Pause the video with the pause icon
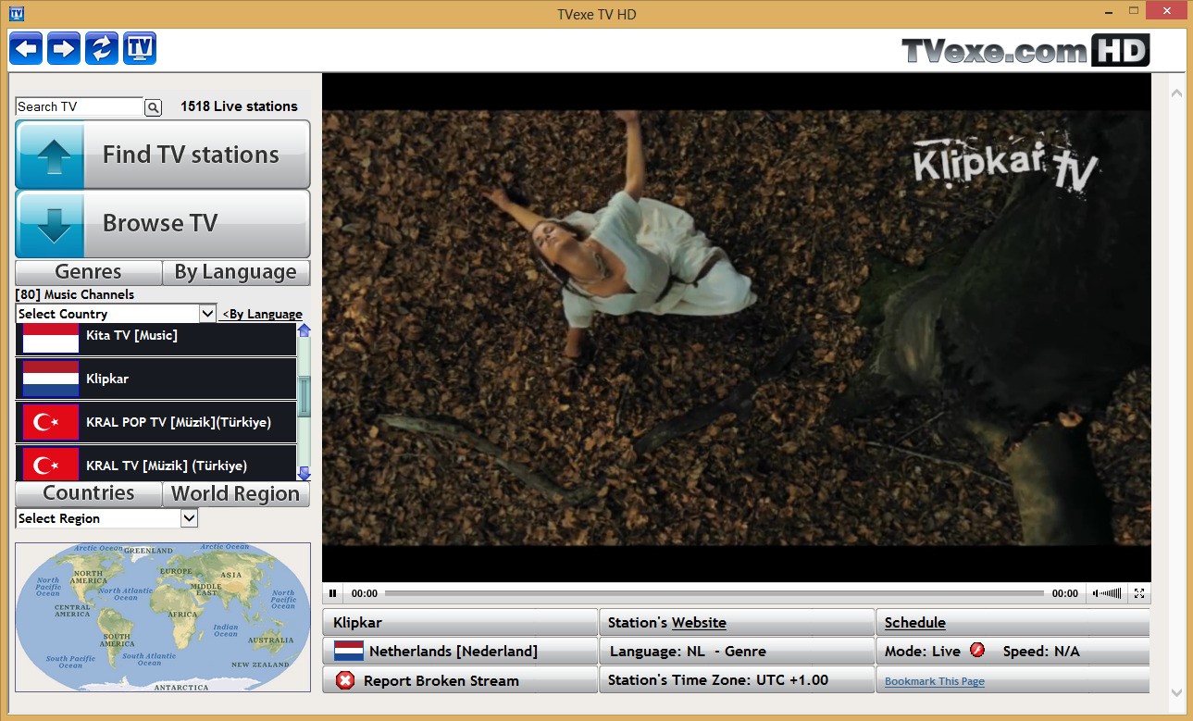Viewport: 1193px width, 721px height. point(333,593)
